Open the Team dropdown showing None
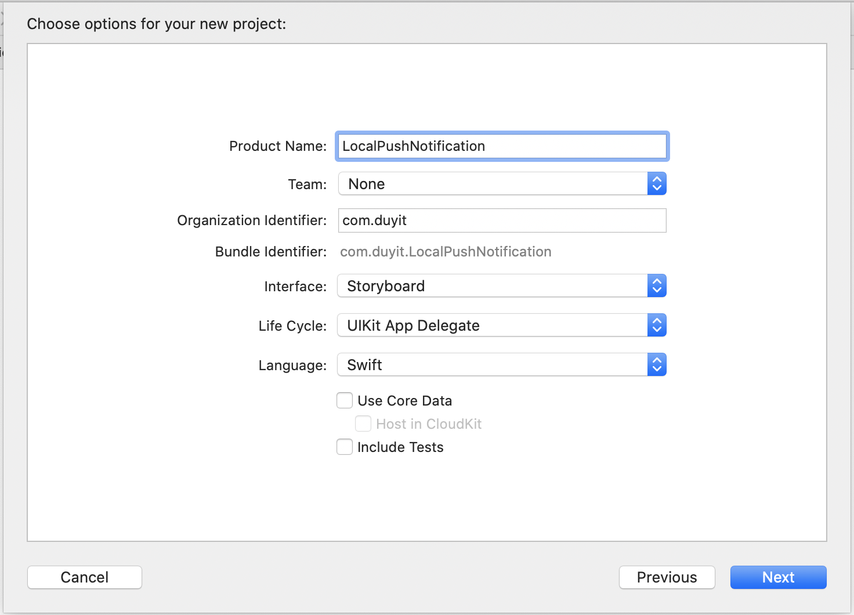Viewport: 854px width, 615px height. click(493, 184)
